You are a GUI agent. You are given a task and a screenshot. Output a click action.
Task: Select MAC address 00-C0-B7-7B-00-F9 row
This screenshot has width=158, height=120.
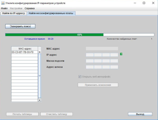tap(24, 52)
